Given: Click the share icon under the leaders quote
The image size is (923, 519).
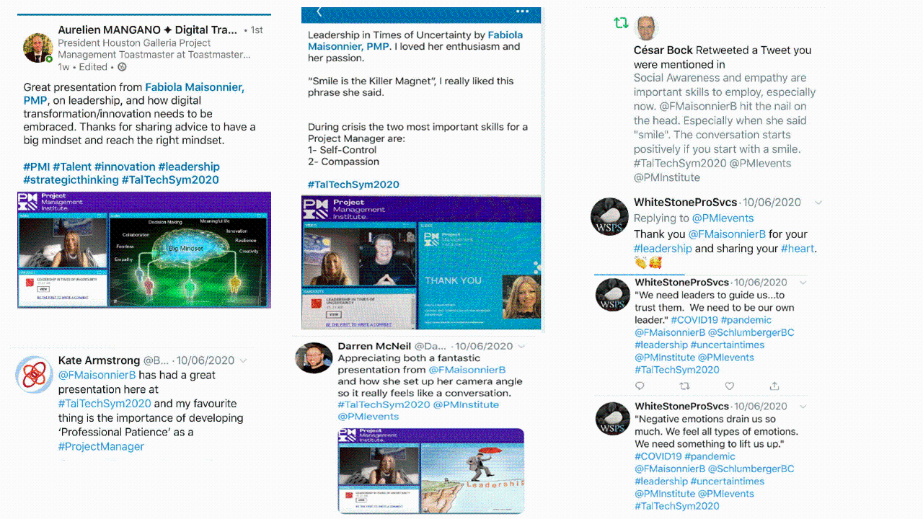Looking at the screenshot, I should 774,386.
